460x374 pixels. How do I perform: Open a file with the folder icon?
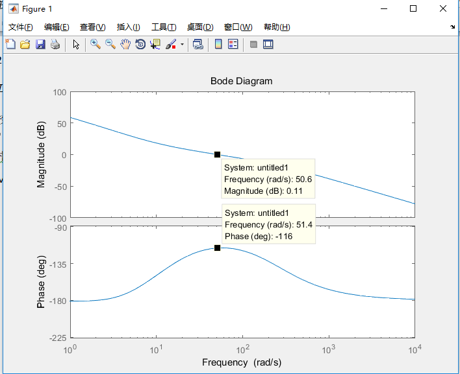point(25,45)
